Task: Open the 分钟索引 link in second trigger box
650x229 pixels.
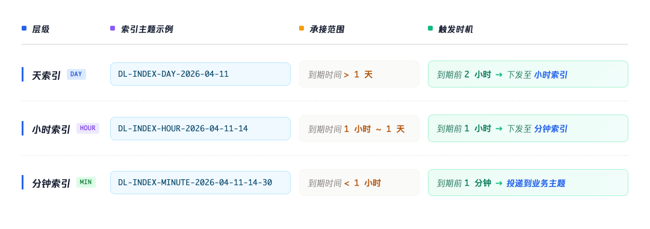Action: pyautogui.click(x=551, y=129)
